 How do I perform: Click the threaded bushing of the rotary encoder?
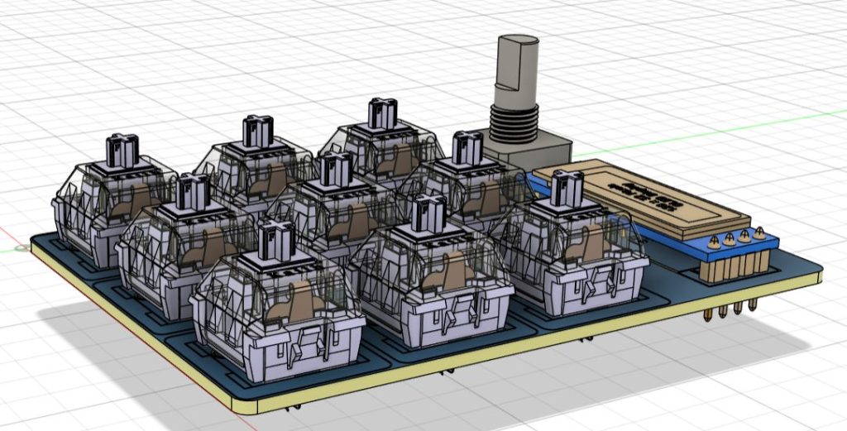pyautogui.click(x=513, y=122)
